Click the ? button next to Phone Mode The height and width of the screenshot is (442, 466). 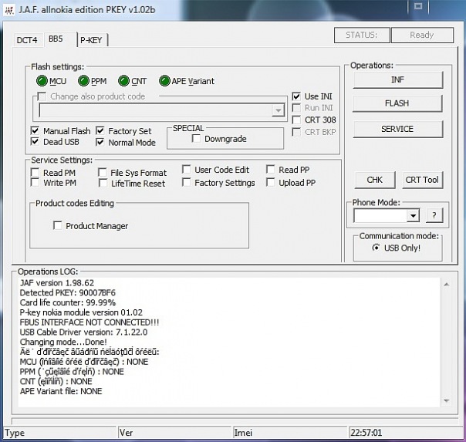click(434, 215)
